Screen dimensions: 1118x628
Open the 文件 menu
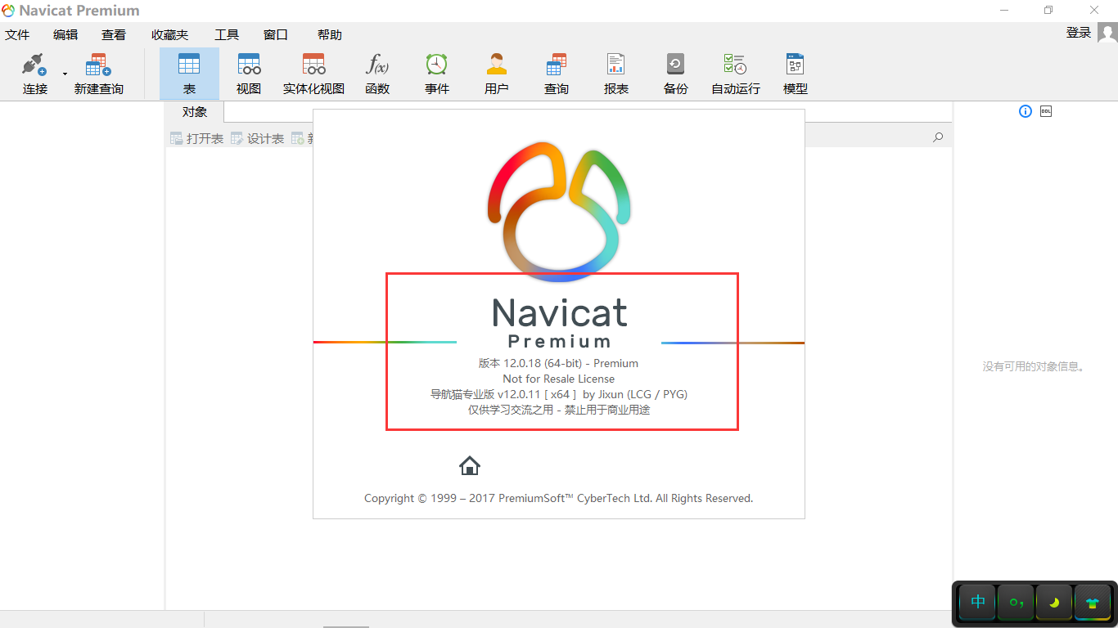[x=17, y=35]
